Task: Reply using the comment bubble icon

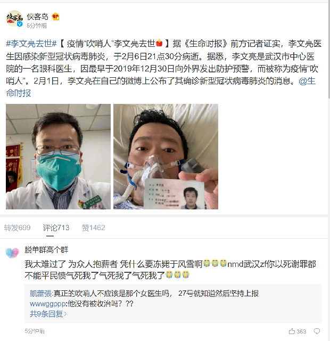Action: (317, 331)
